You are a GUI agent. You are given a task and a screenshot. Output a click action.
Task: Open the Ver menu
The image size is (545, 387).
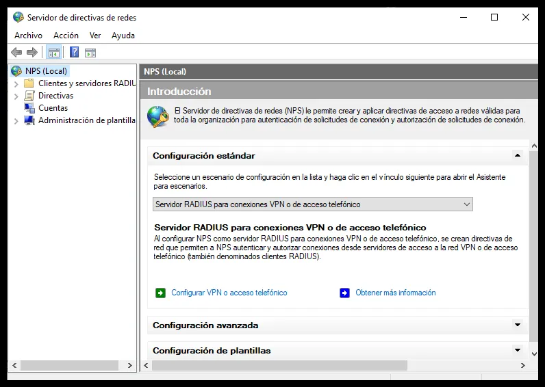pos(95,36)
